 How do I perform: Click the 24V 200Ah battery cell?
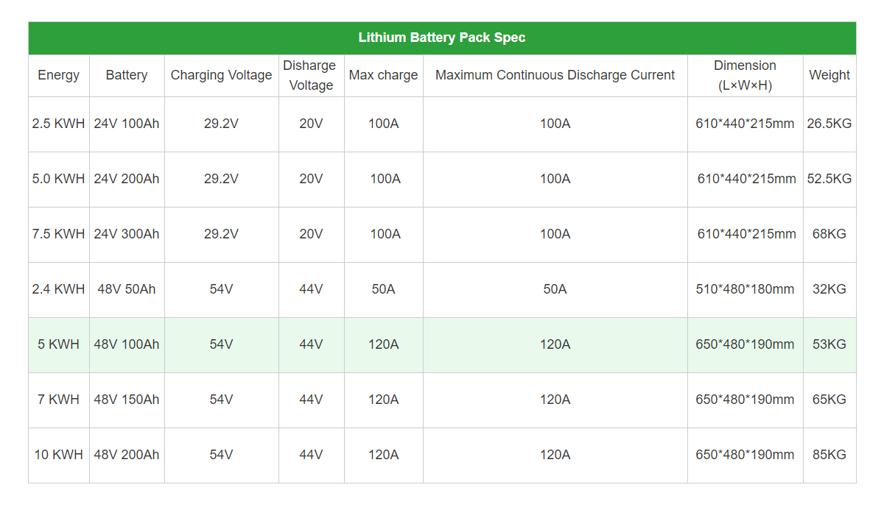point(127,179)
